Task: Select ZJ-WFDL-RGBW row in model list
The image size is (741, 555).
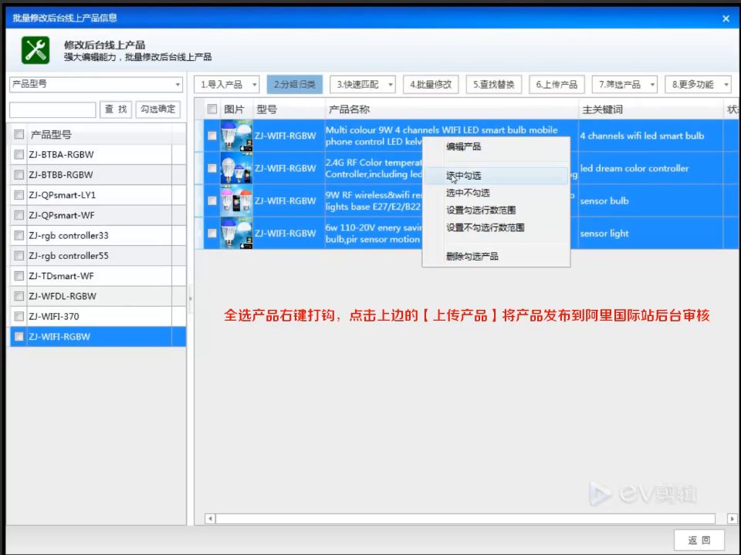Action: tap(98, 296)
